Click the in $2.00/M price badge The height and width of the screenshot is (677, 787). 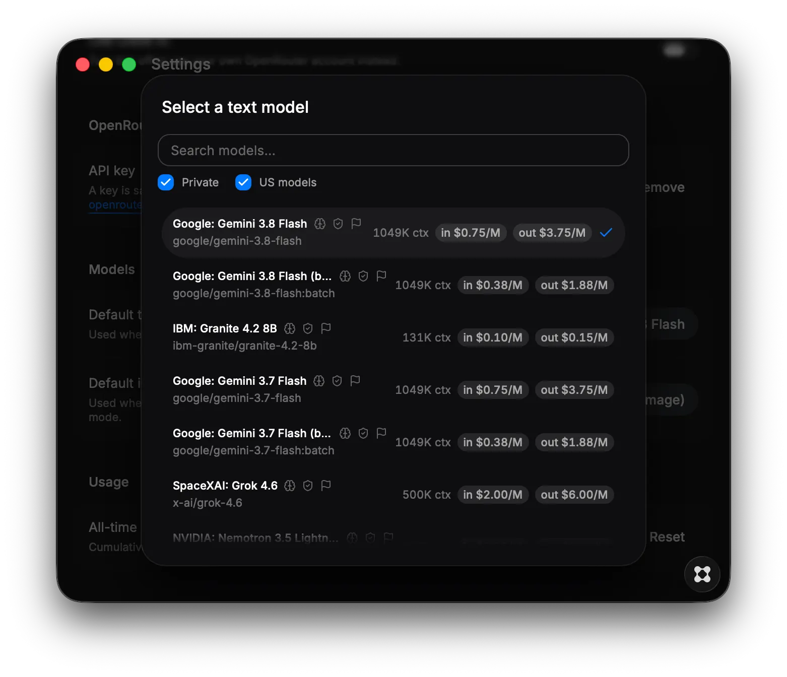point(493,495)
